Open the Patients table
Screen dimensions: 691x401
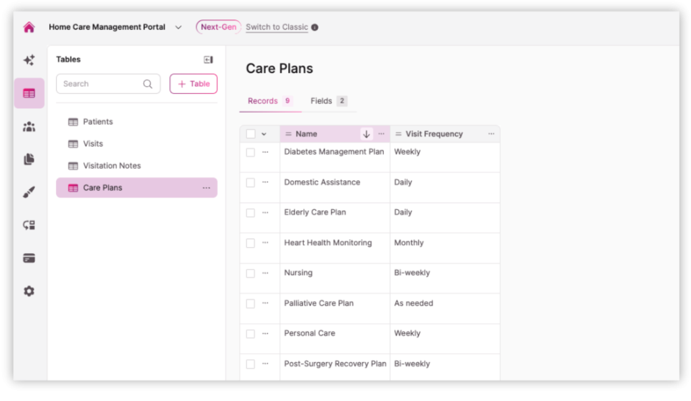tap(136, 122)
